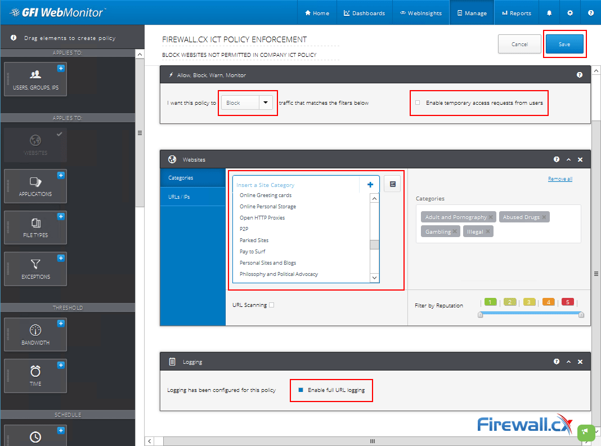Click the plus icon on Bandwidth tile

(x=61, y=323)
